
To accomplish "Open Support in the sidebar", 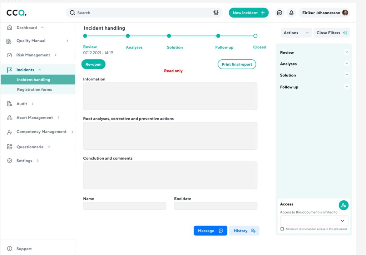I will click(x=24, y=249).
